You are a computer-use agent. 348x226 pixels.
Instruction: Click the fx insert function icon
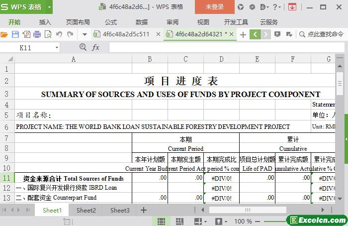[95, 47]
